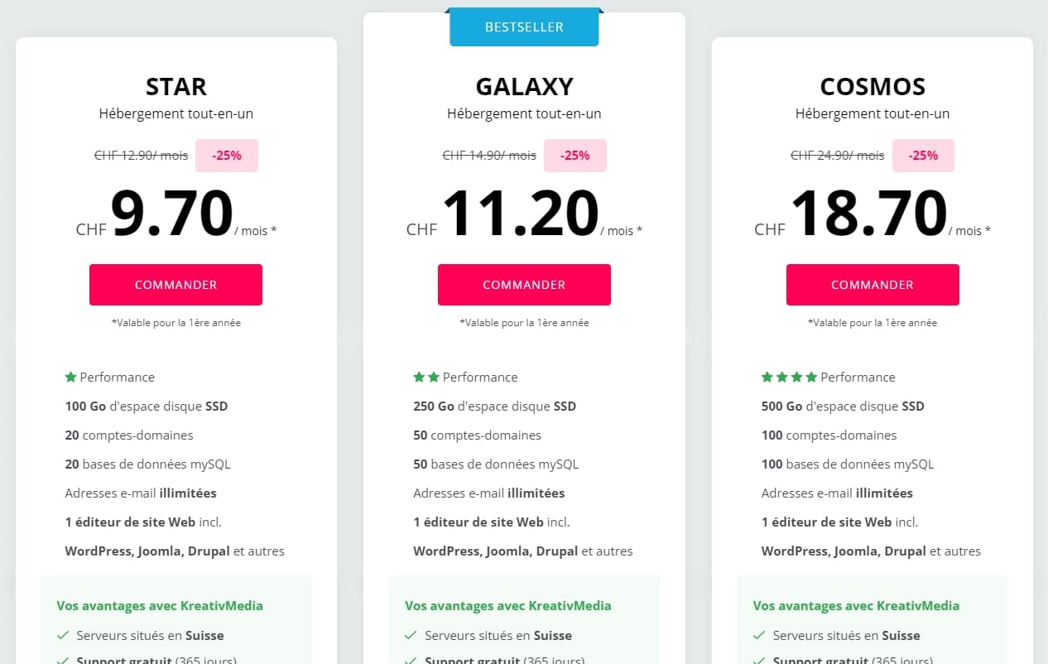Click the COMMANDER button for STAR plan
The image size is (1048, 664).
[175, 285]
